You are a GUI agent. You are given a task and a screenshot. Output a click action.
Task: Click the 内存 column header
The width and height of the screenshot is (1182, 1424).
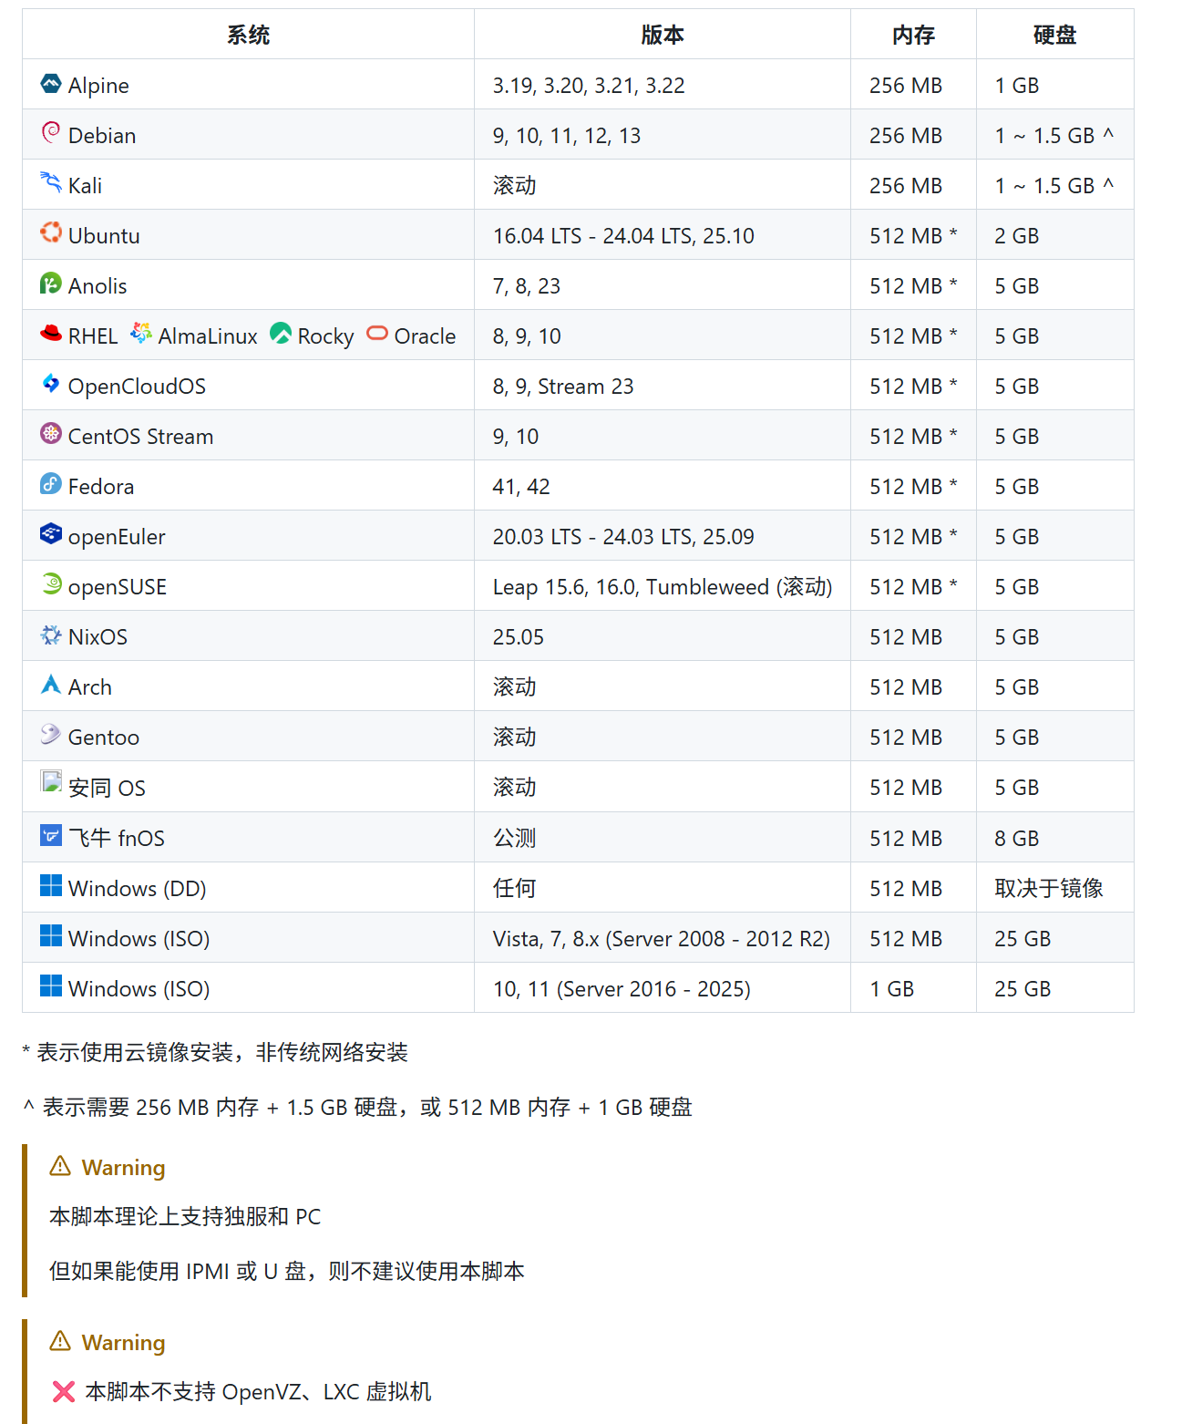914,35
